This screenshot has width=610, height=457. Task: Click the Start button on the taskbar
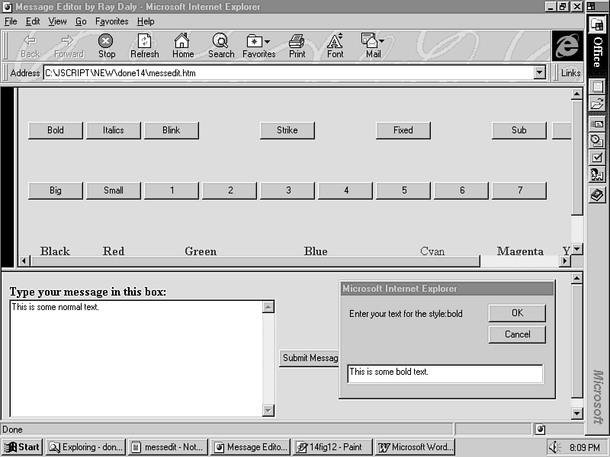click(x=22, y=447)
